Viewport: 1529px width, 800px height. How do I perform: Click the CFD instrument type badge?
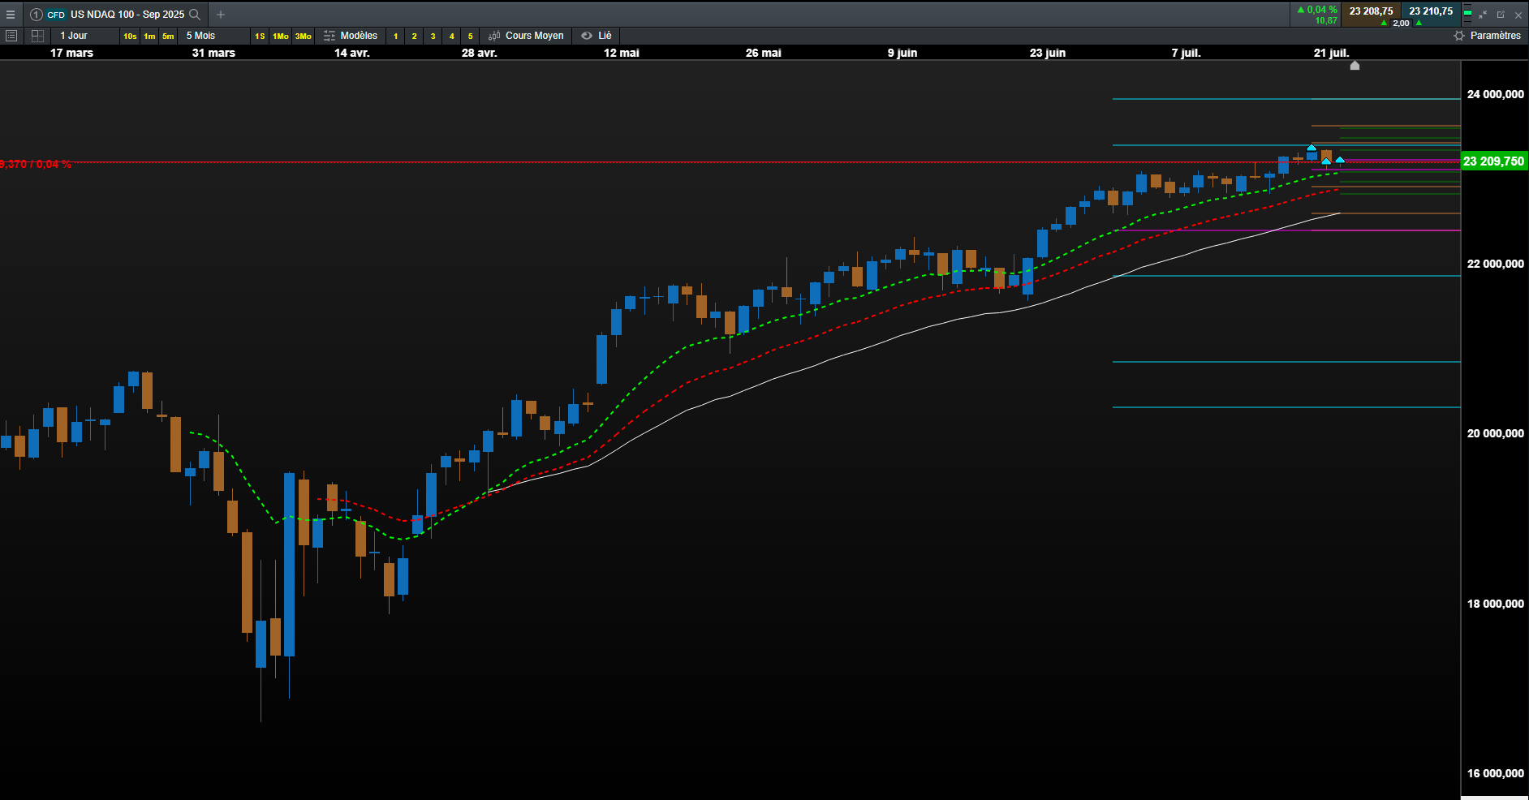point(56,15)
